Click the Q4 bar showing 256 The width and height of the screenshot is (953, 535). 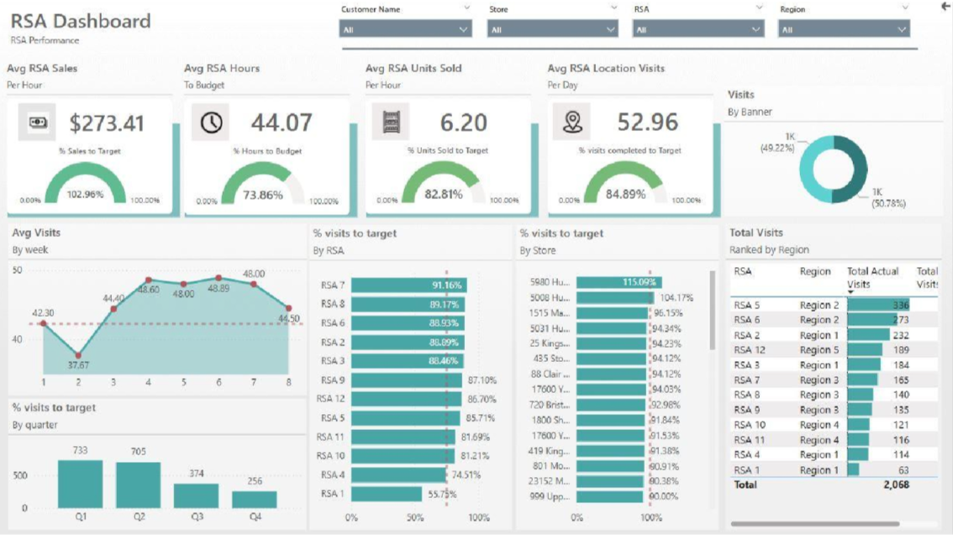pyautogui.click(x=255, y=499)
